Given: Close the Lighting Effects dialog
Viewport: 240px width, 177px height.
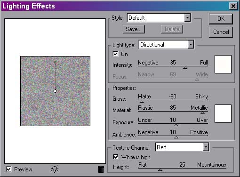Looking at the screenshot, I should (233, 6).
